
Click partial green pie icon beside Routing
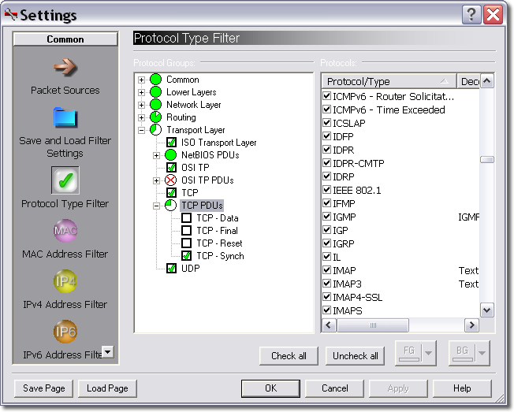tap(156, 117)
